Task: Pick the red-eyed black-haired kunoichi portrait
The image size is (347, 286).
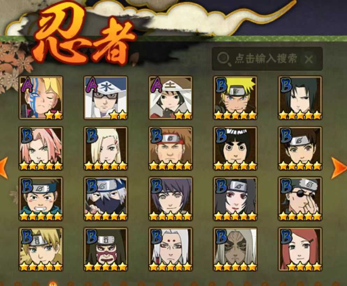Action: click(235, 199)
